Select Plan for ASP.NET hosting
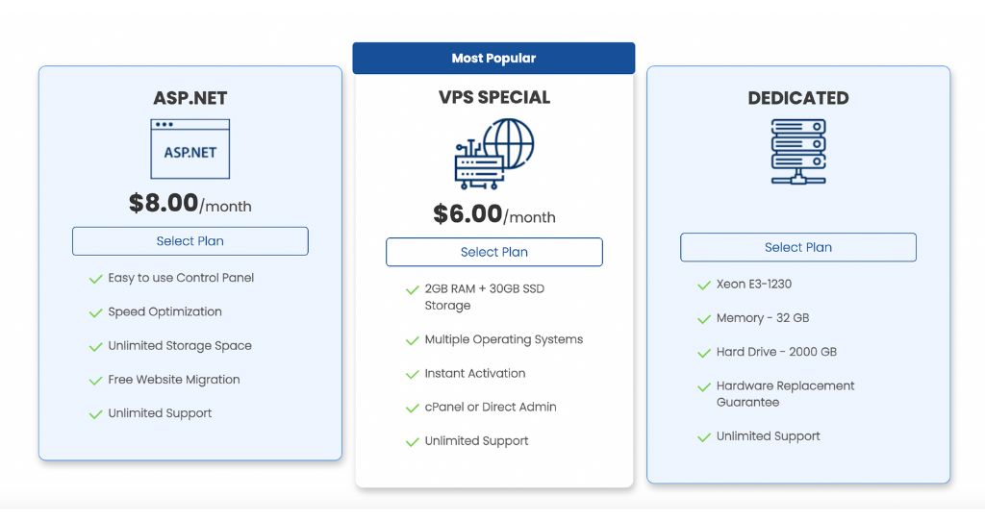Image resolution: width=985 pixels, height=521 pixels. [190, 241]
